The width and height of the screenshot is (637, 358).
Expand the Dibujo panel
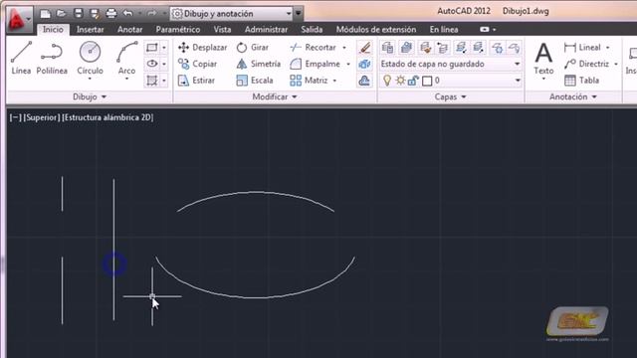tap(90, 97)
